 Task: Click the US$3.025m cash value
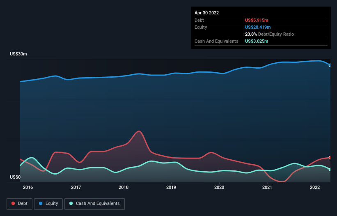click(257, 41)
